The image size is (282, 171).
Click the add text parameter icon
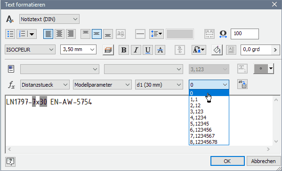click(x=242, y=69)
